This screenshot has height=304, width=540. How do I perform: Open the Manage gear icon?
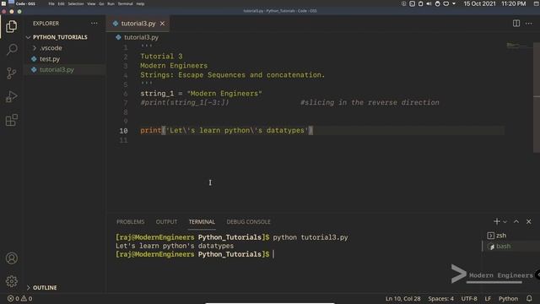[11, 281]
